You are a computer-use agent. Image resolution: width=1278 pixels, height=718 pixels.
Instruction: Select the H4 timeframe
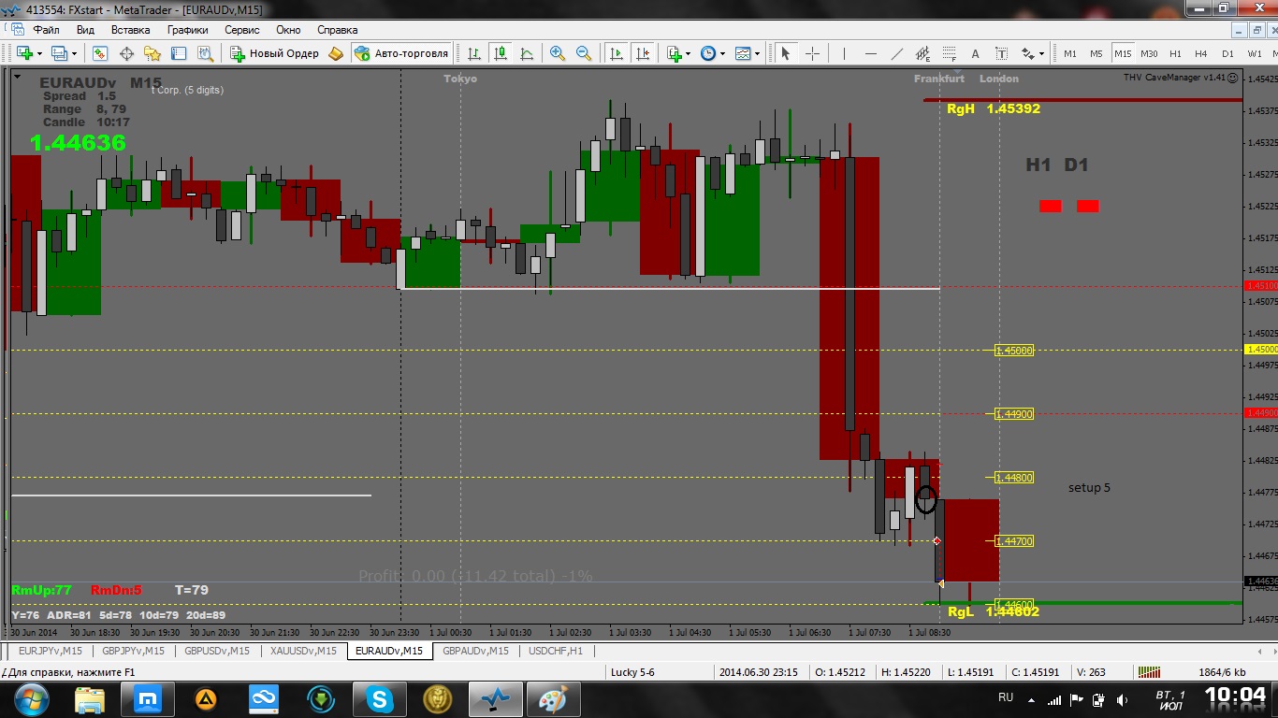click(1201, 53)
